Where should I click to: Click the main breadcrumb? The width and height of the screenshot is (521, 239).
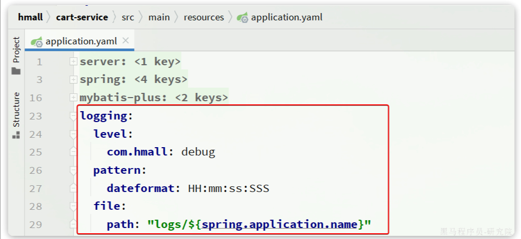(159, 17)
